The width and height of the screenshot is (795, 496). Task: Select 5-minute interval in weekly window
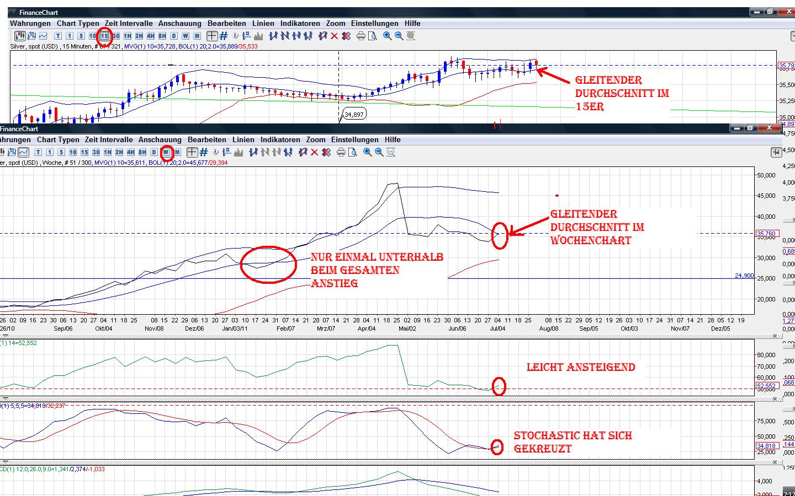click(61, 152)
